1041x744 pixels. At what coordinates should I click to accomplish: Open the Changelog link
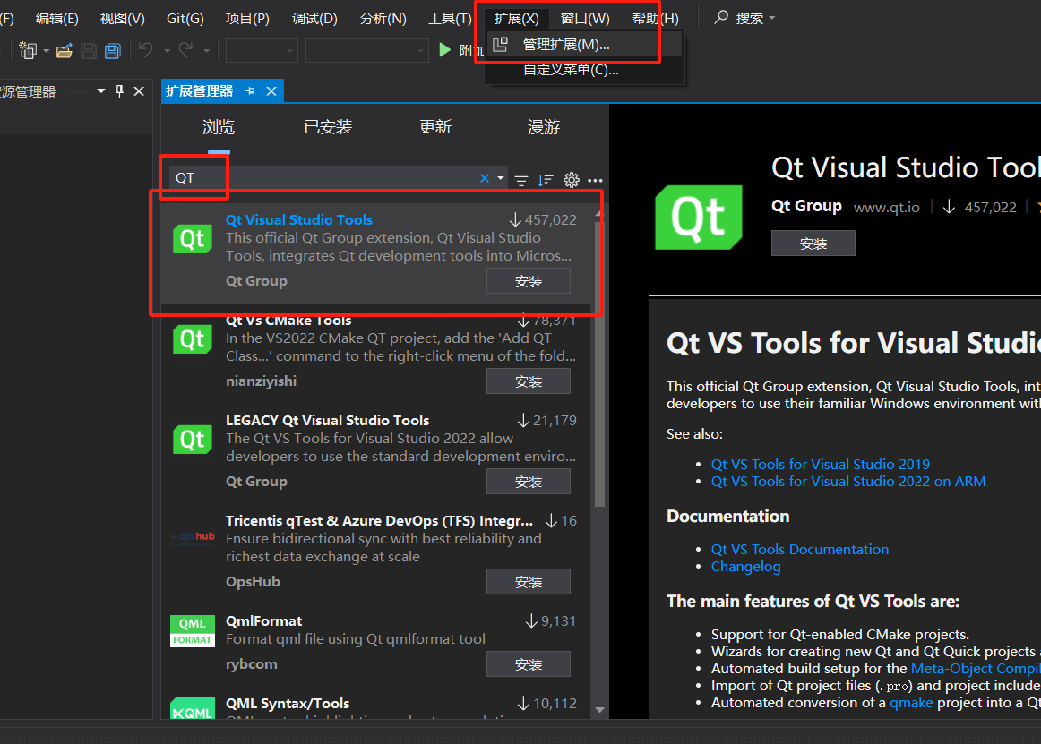[745, 566]
